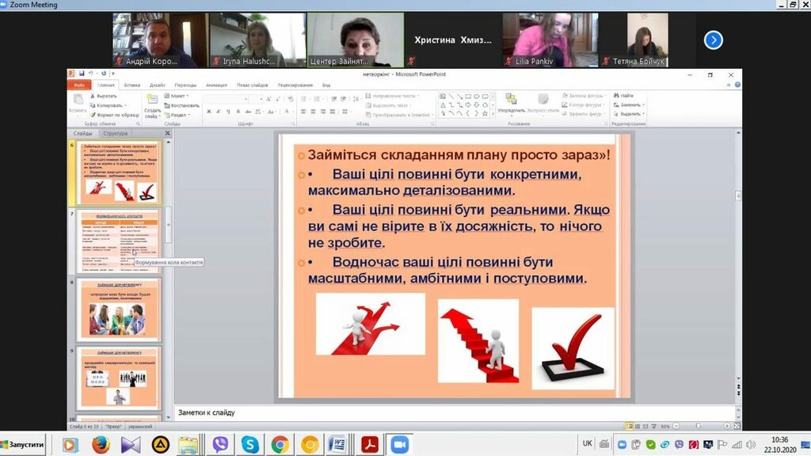Toggle italic text formatting
The width and height of the screenshot is (811, 456).
tap(218, 112)
